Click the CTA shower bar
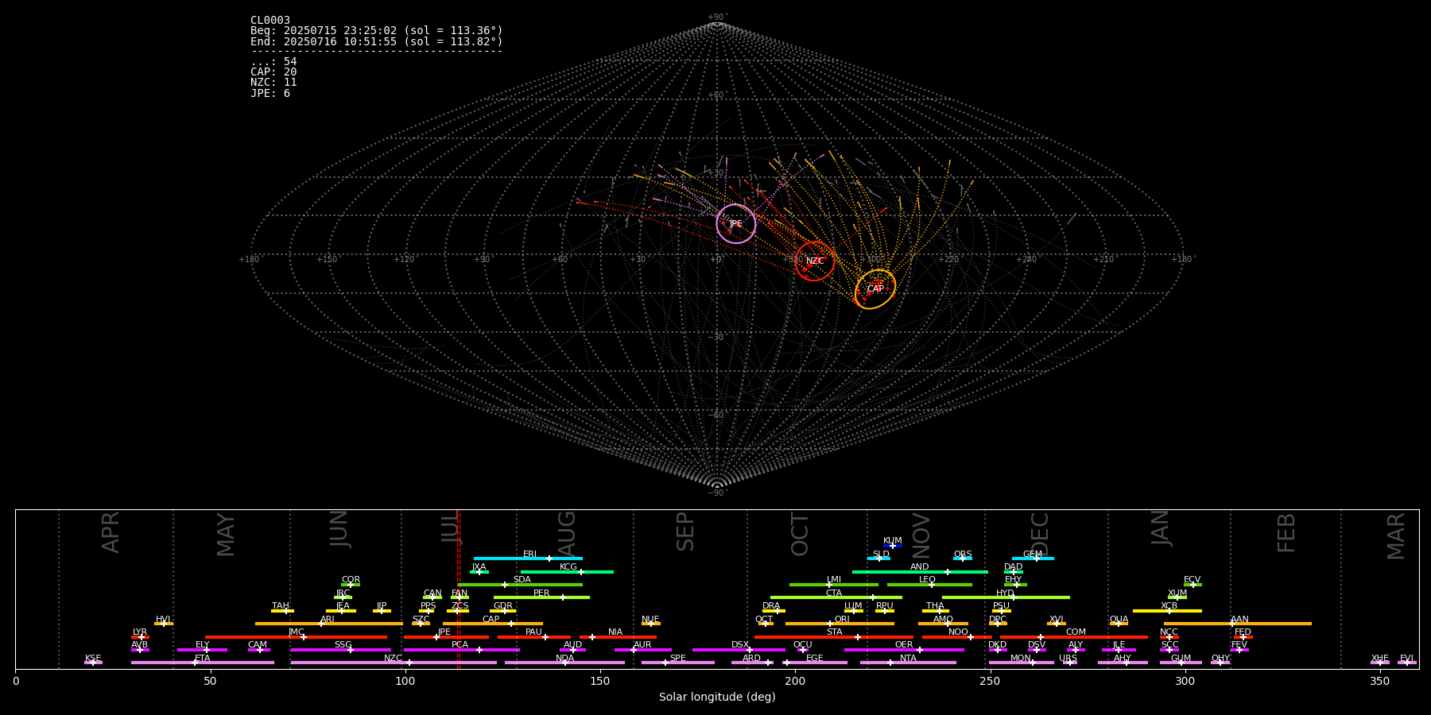 (x=836, y=597)
